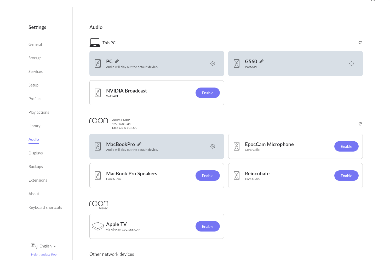Click the This PC laptop icon
The width and height of the screenshot is (390, 260).
(x=95, y=43)
